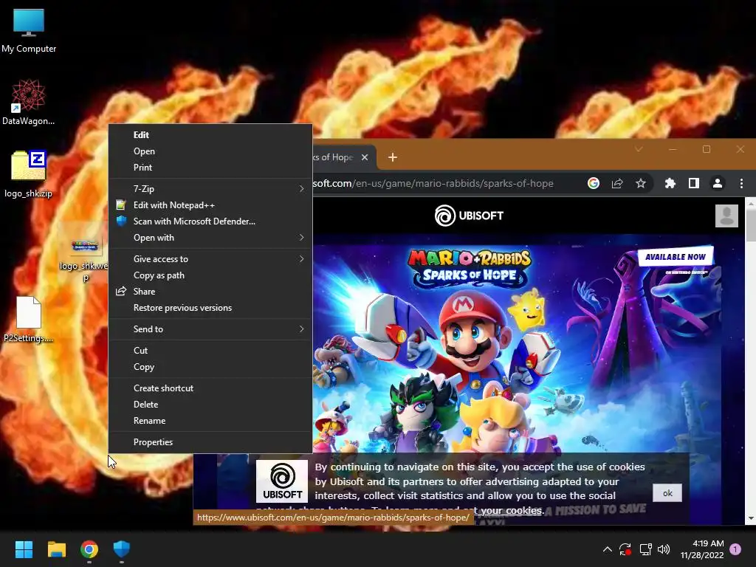Image resolution: width=756 pixels, height=567 pixels.
Task: Click Edit with Notepad++ entry
Action: (210, 205)
